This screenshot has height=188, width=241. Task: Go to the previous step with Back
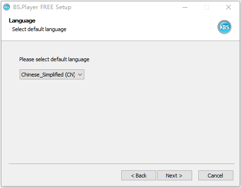[x=138, y=176]
